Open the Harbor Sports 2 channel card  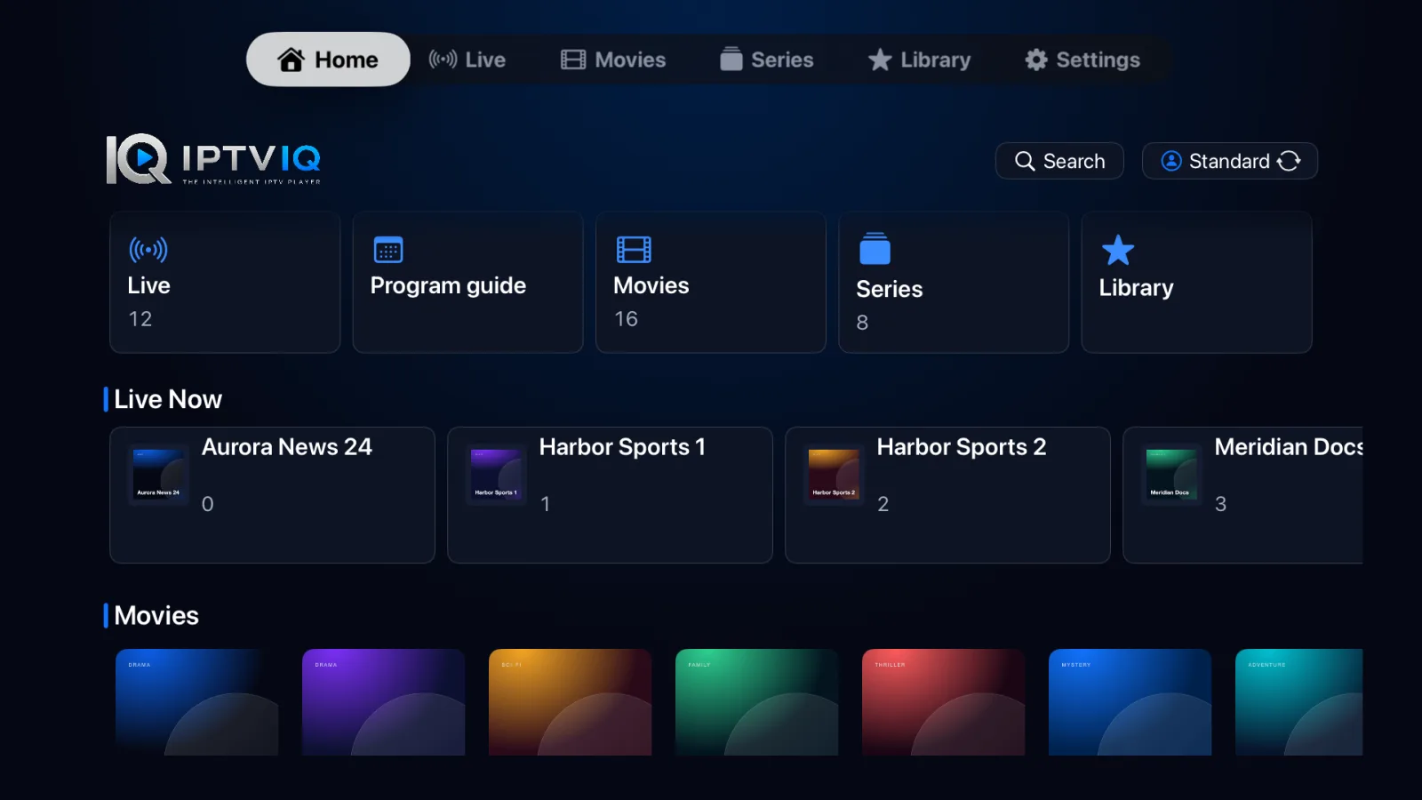click(x=947, y=495)
